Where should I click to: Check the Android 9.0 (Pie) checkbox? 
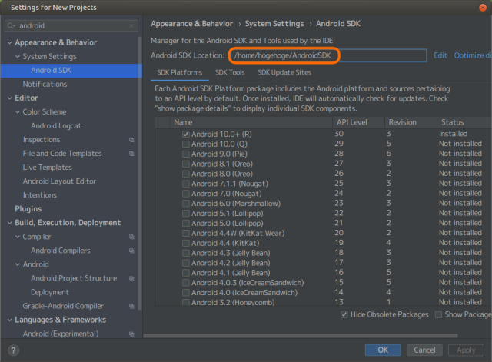pos(186,154)
